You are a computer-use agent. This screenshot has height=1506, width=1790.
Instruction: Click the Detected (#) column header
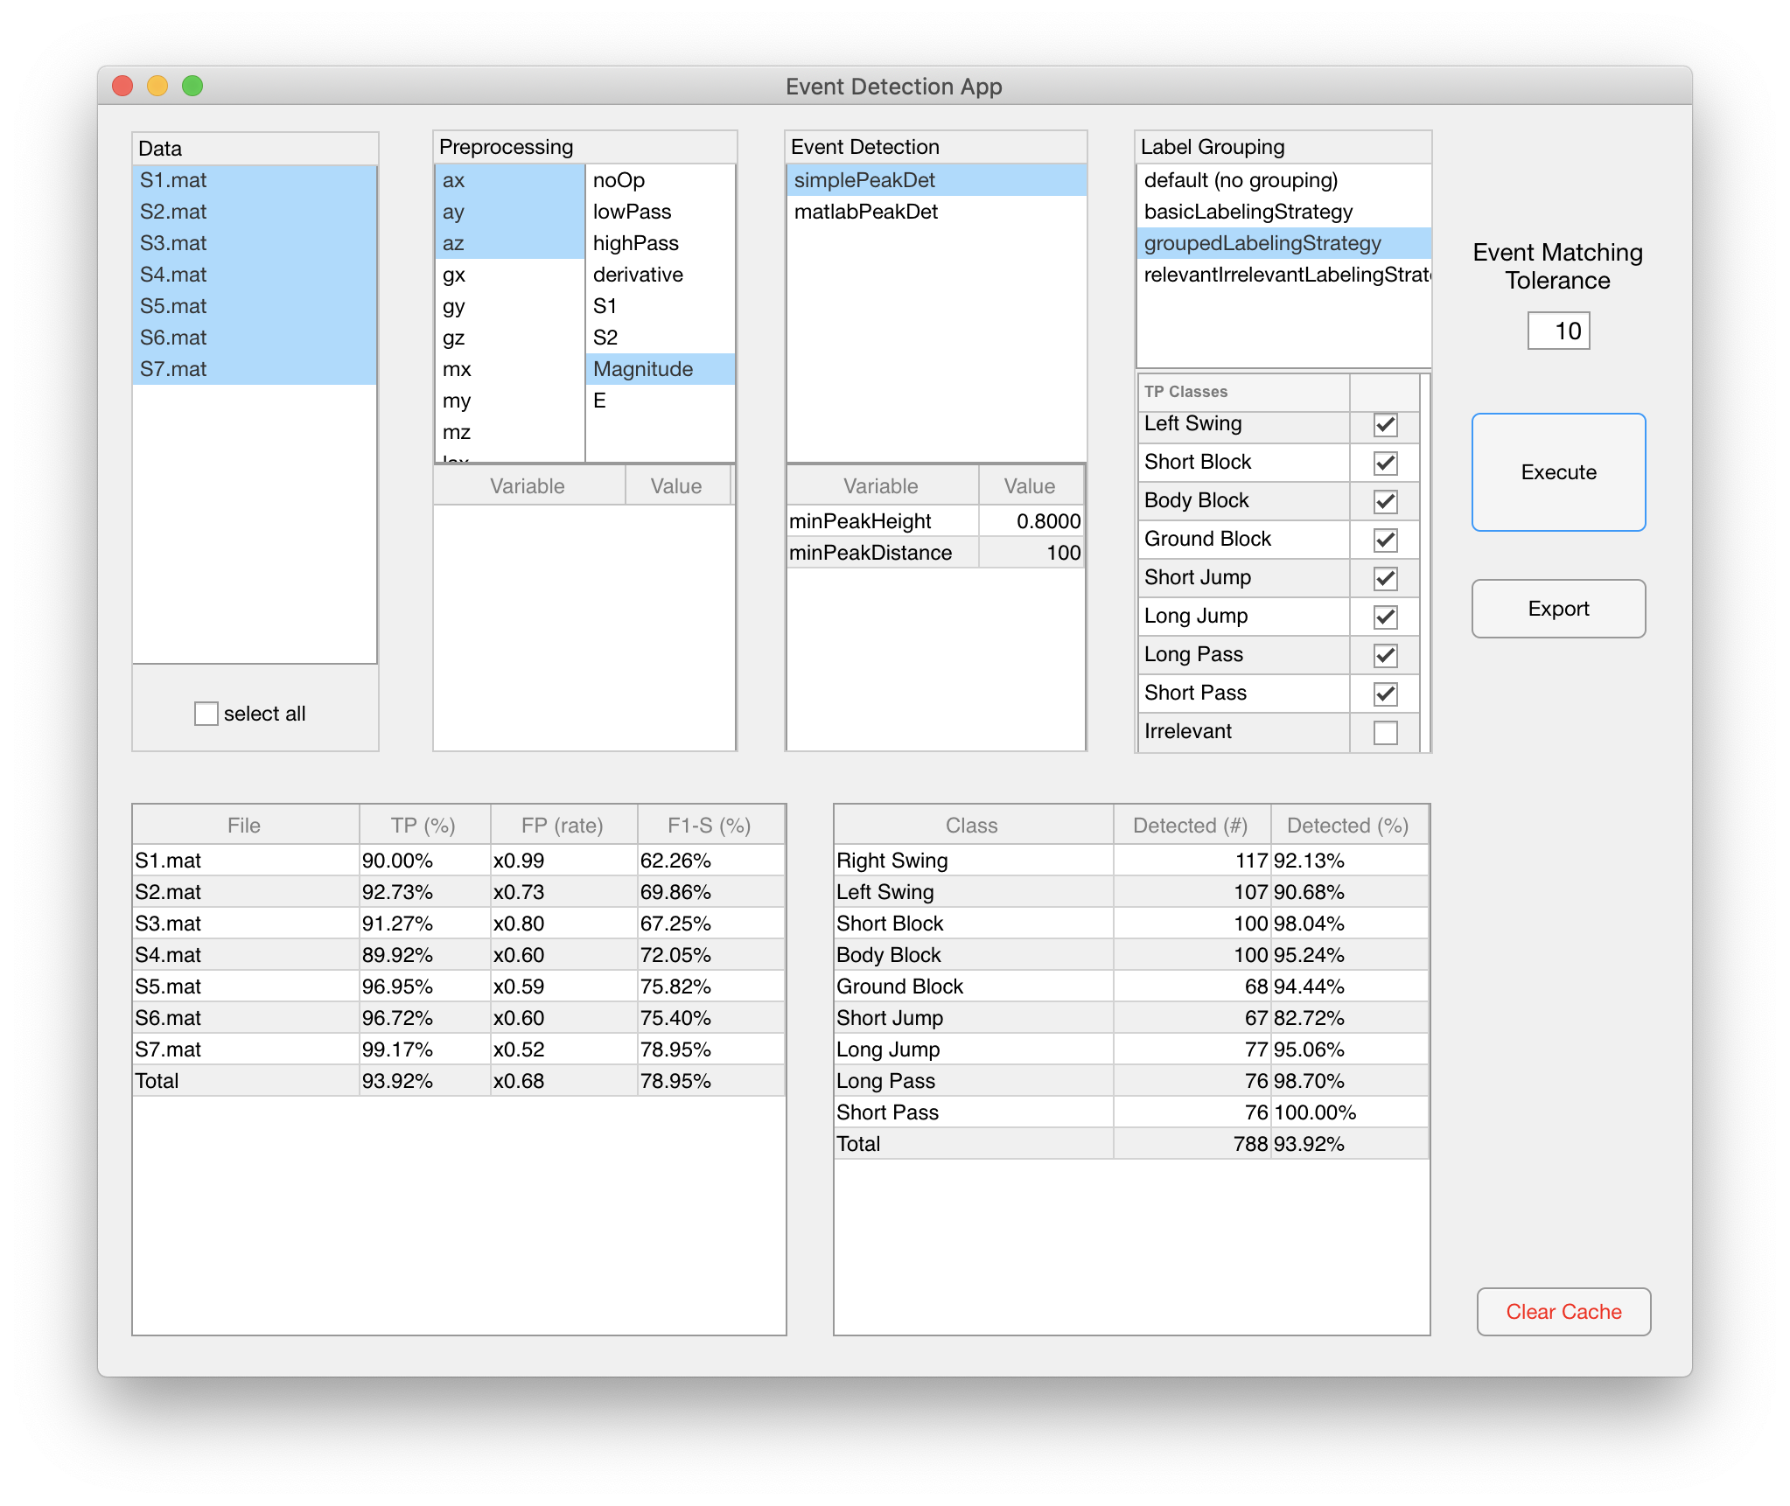[x=1190, y=826]
